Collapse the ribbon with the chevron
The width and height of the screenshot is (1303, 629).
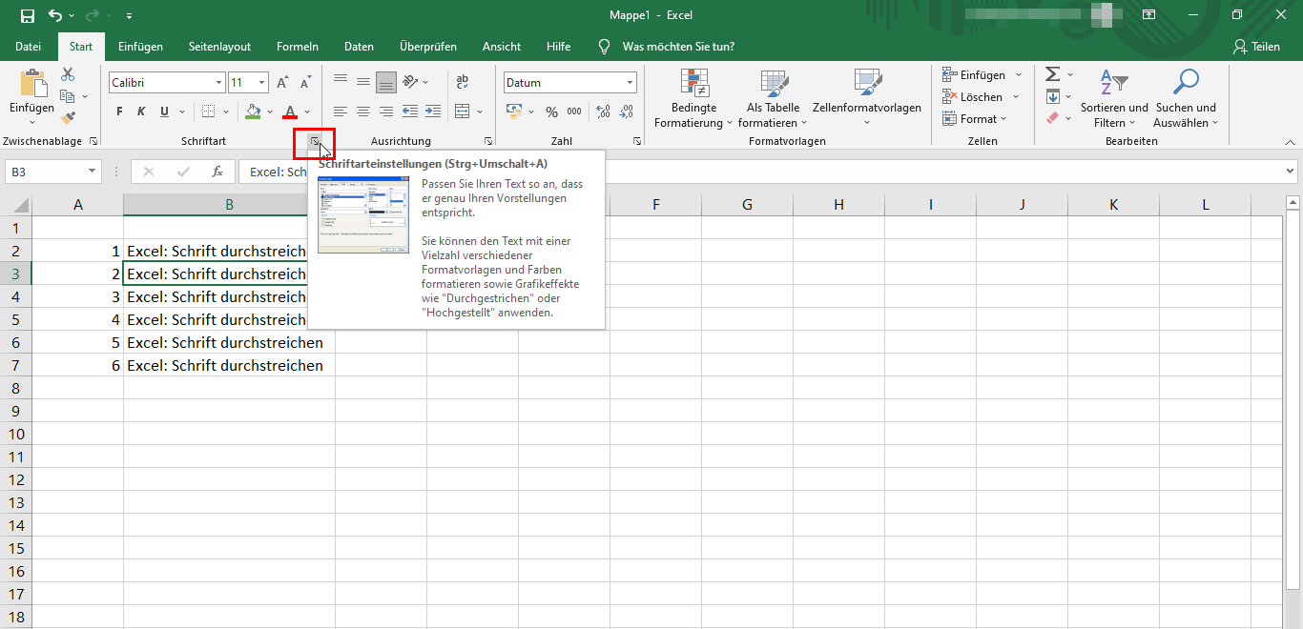coord(1291,141)
